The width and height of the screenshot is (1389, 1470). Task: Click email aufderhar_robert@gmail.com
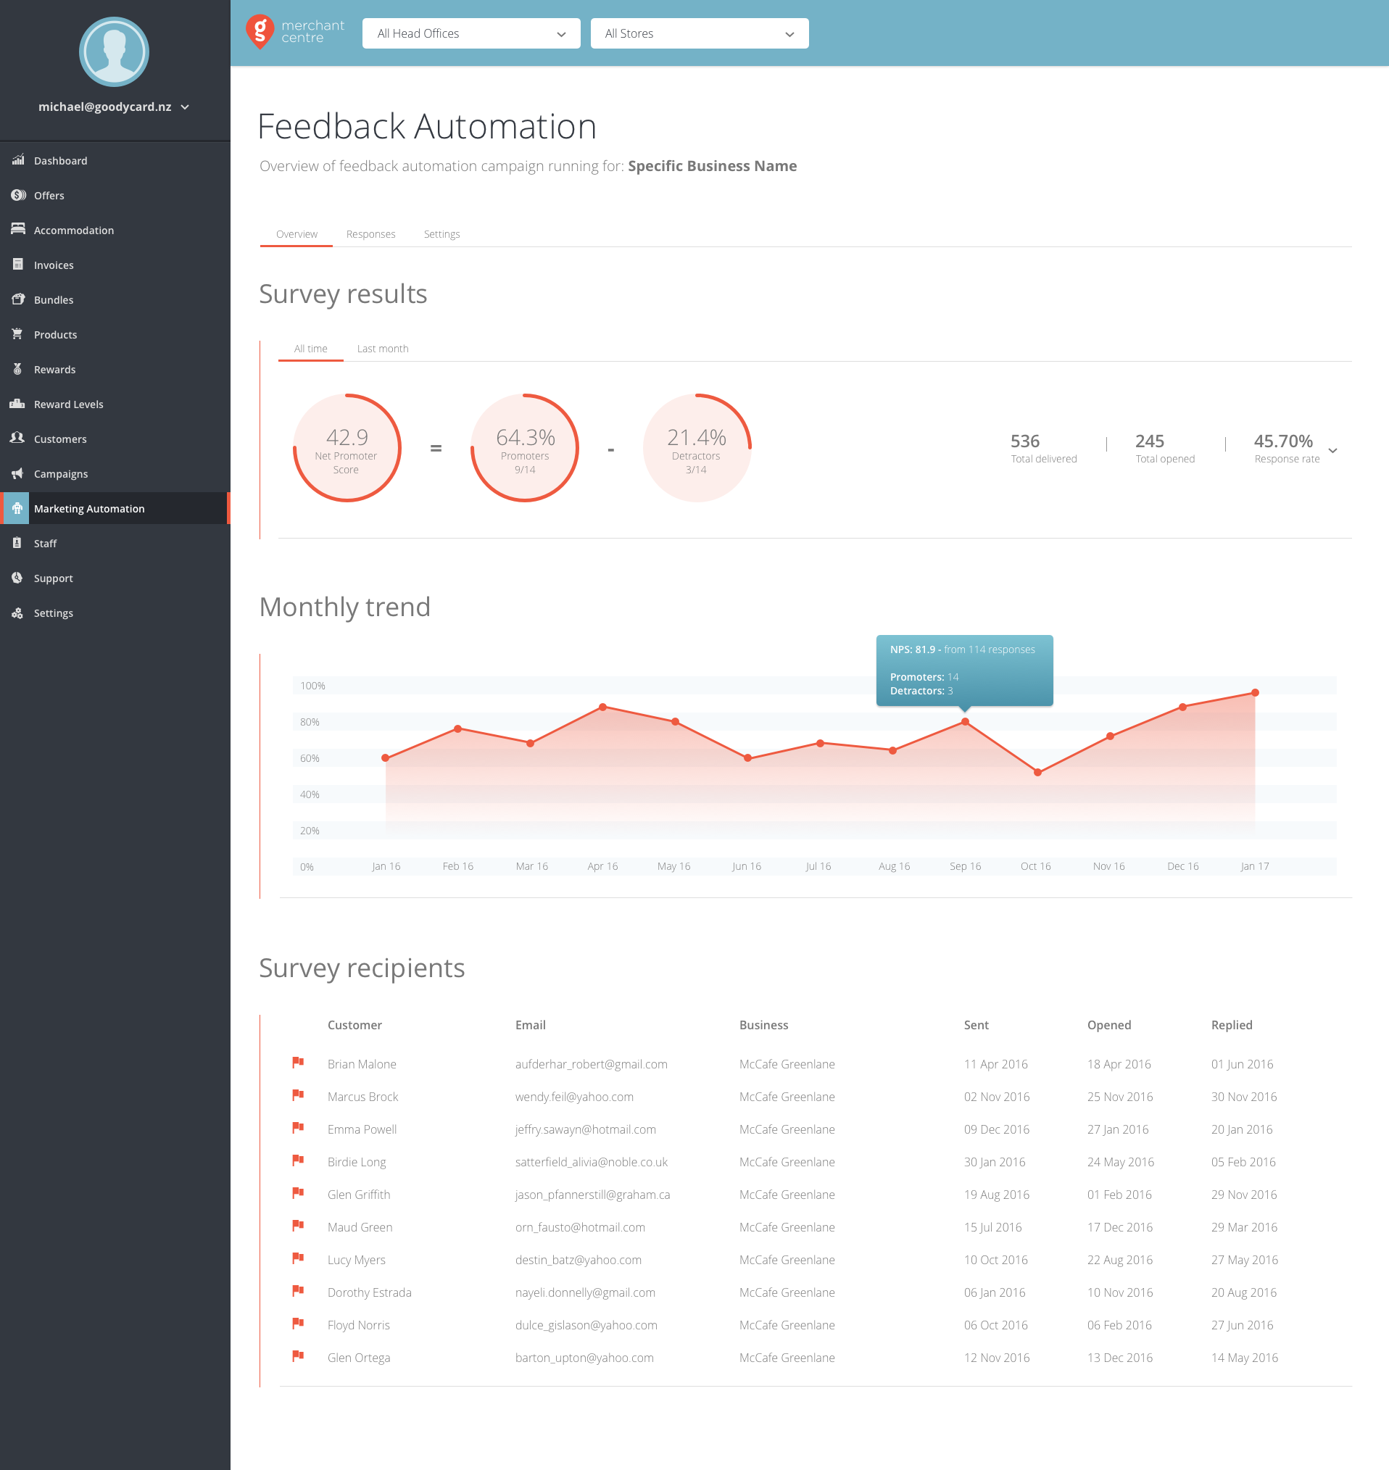pos(591,1063)
